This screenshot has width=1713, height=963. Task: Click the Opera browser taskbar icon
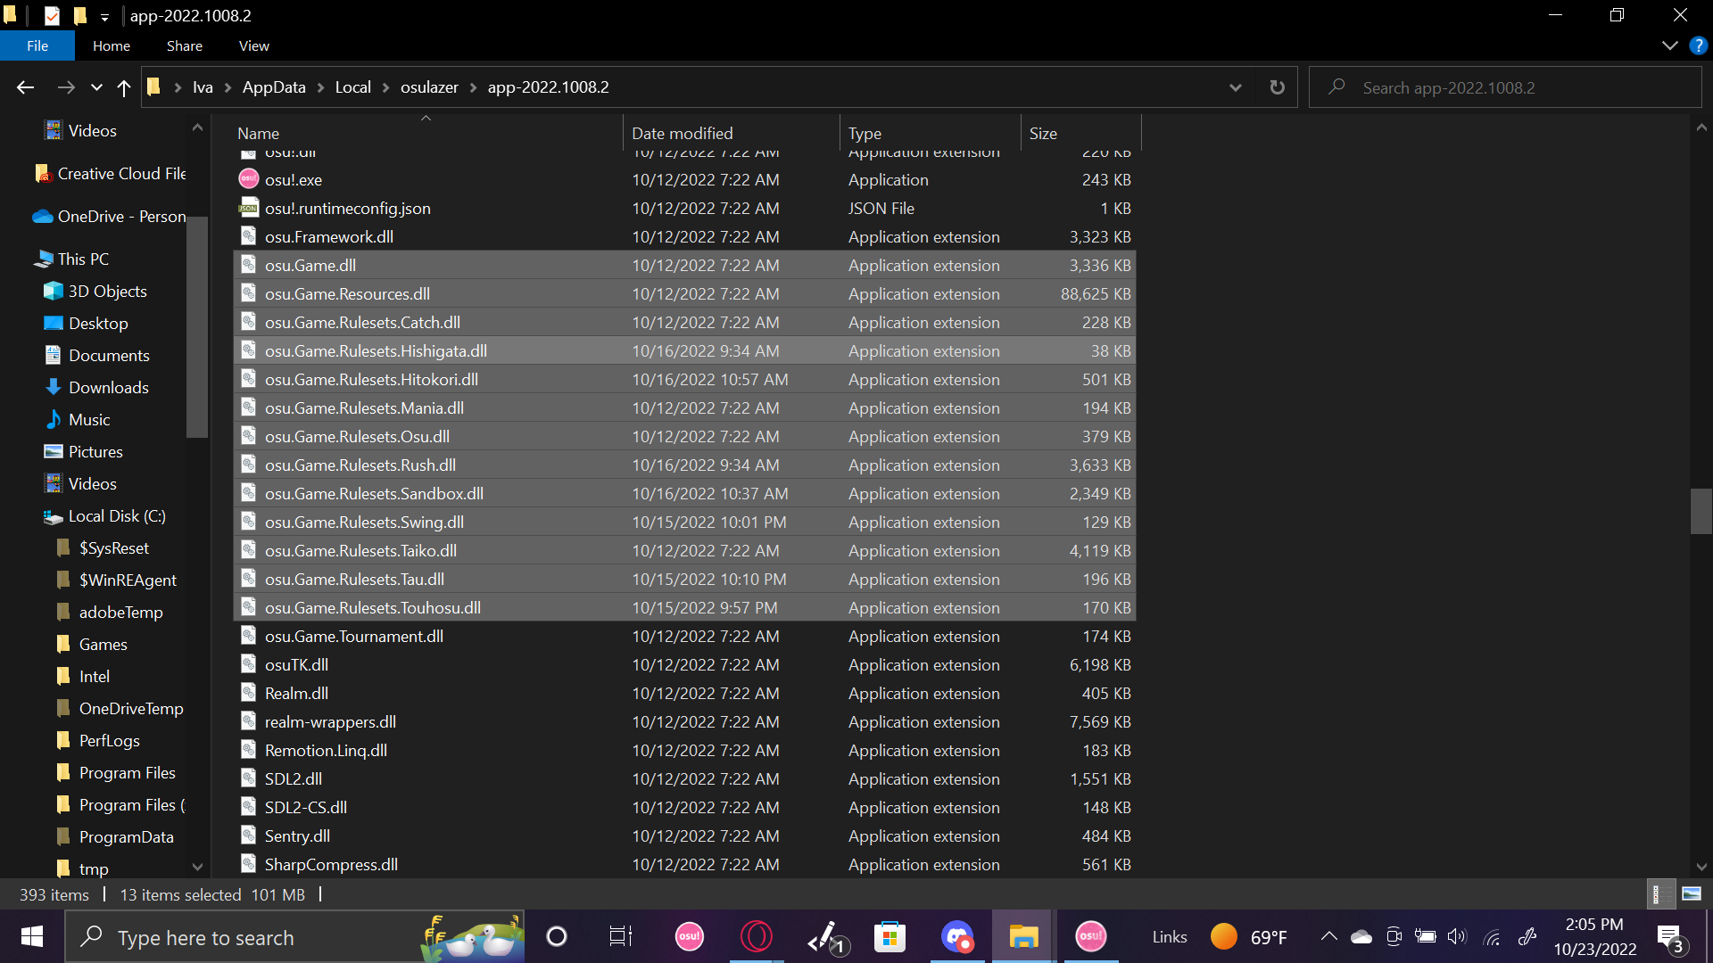(x=756, y=937)
